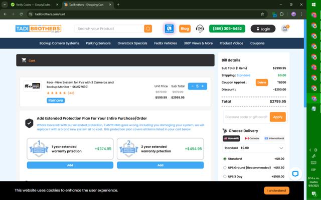This screenshot has height=200, width=321.
Task: Open a new browser tab with plus
Action: pyautogui.click(x=118, y=4)
